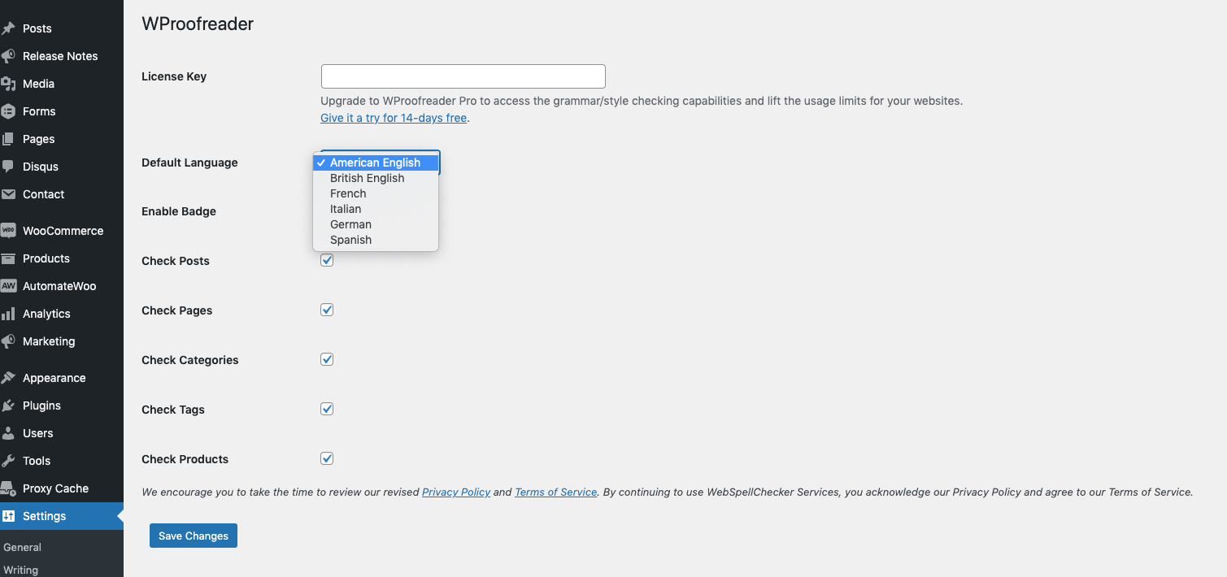Image resolution: width=1227 pixels, height=577 pixels.
Task: Click the Contact envelope icon
Action: click(8, 194)
